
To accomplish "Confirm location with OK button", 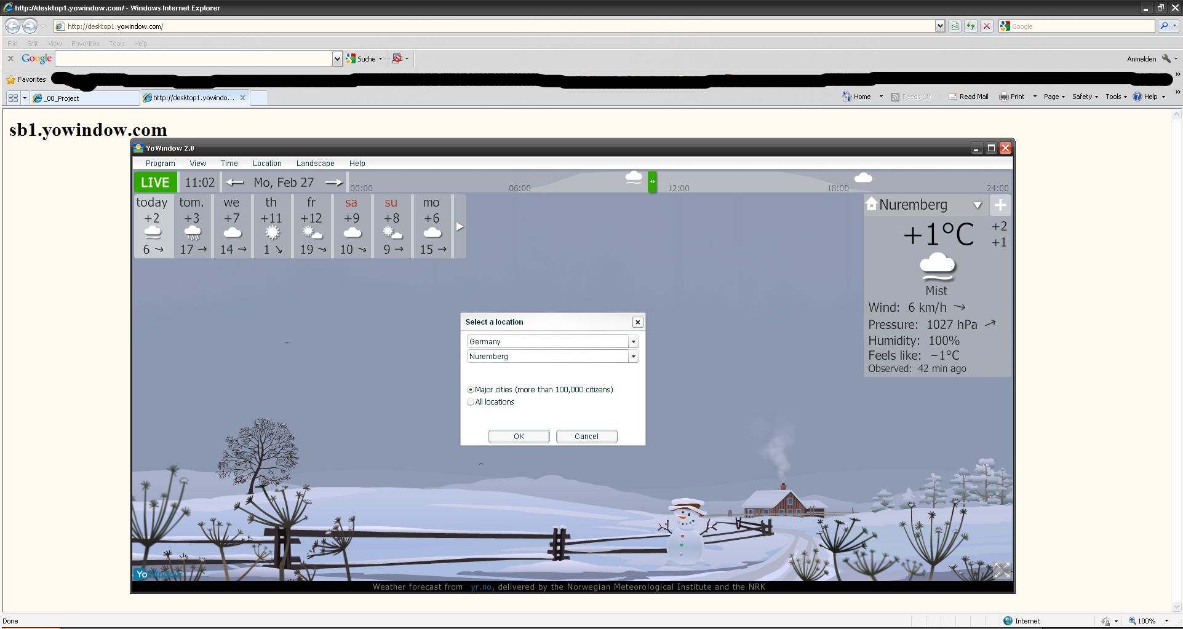I will (519, 437).
